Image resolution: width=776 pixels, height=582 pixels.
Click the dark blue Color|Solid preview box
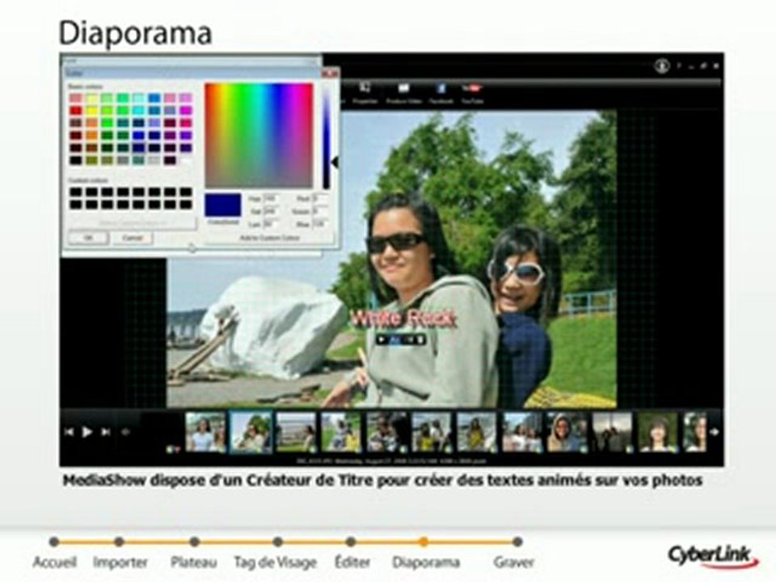coord(223,205)
